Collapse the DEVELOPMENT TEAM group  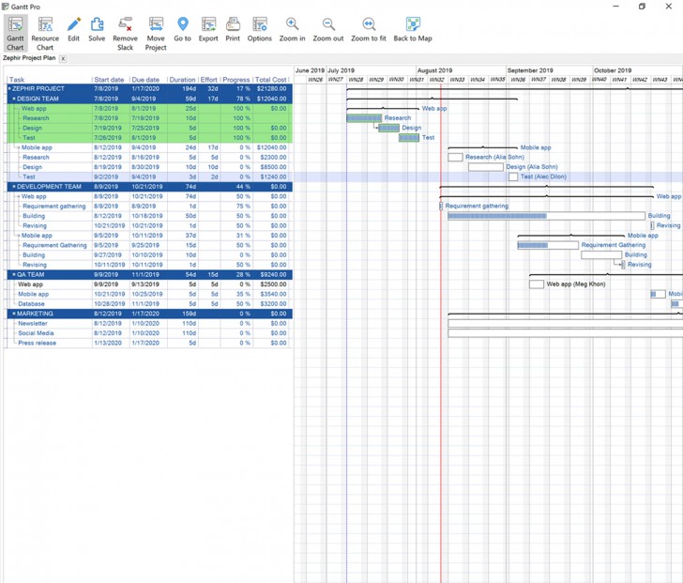[x=14, y=187]
